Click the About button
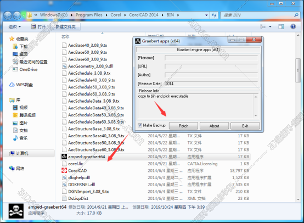The height and width of the screenshot is (223, 304). (x=214, y=126)
